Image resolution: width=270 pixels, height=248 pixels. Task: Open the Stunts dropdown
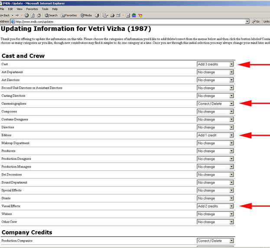coord(215,198)
